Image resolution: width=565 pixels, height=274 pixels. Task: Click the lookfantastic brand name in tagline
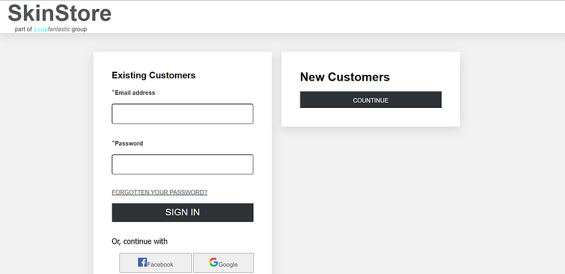pyautogui.click(x=52, y=29)
